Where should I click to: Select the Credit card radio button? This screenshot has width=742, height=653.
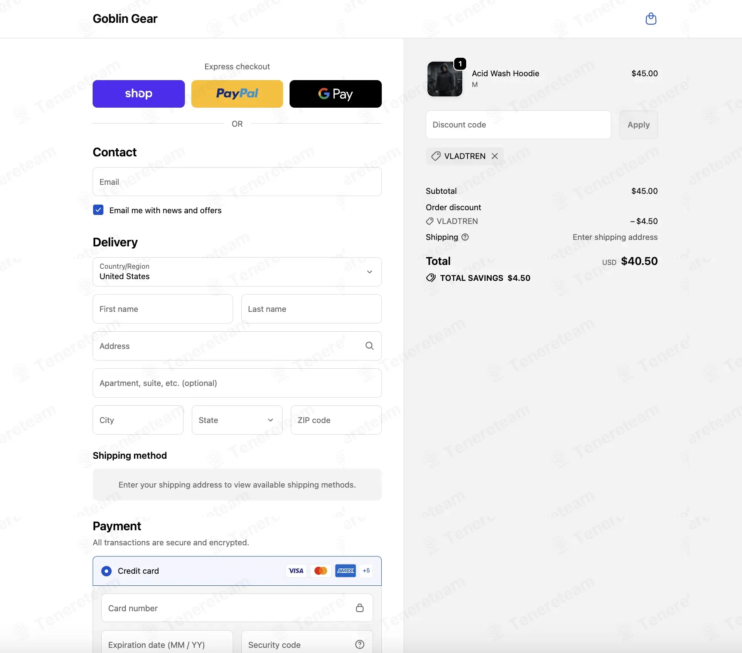(106, 571)
